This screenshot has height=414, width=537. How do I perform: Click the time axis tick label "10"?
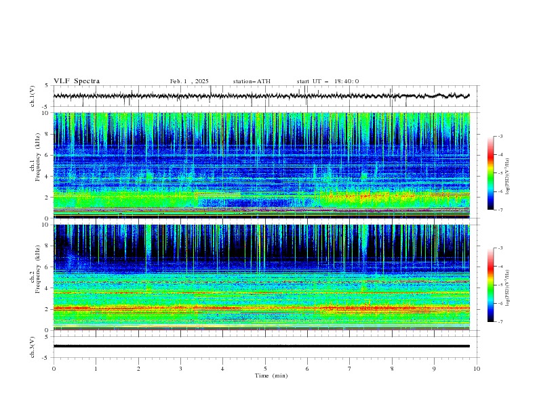(x=477, y=369)
